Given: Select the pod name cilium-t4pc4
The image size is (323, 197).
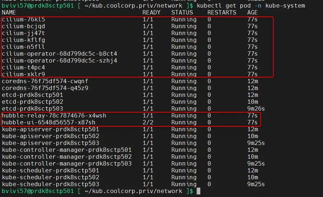Looking at the screenshot, I should coord(23,68).
